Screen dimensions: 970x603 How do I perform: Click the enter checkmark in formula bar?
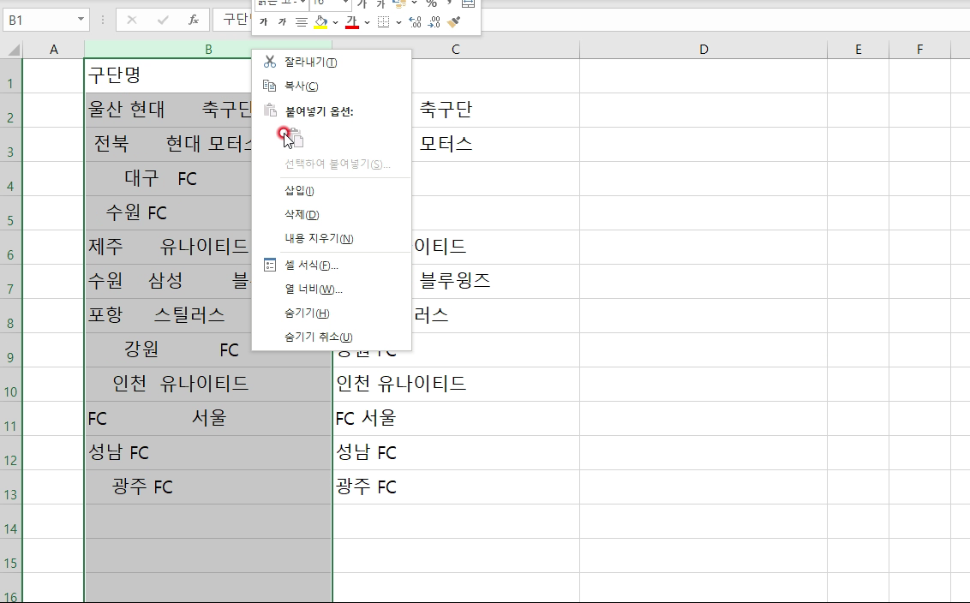[x=163, y=20]
